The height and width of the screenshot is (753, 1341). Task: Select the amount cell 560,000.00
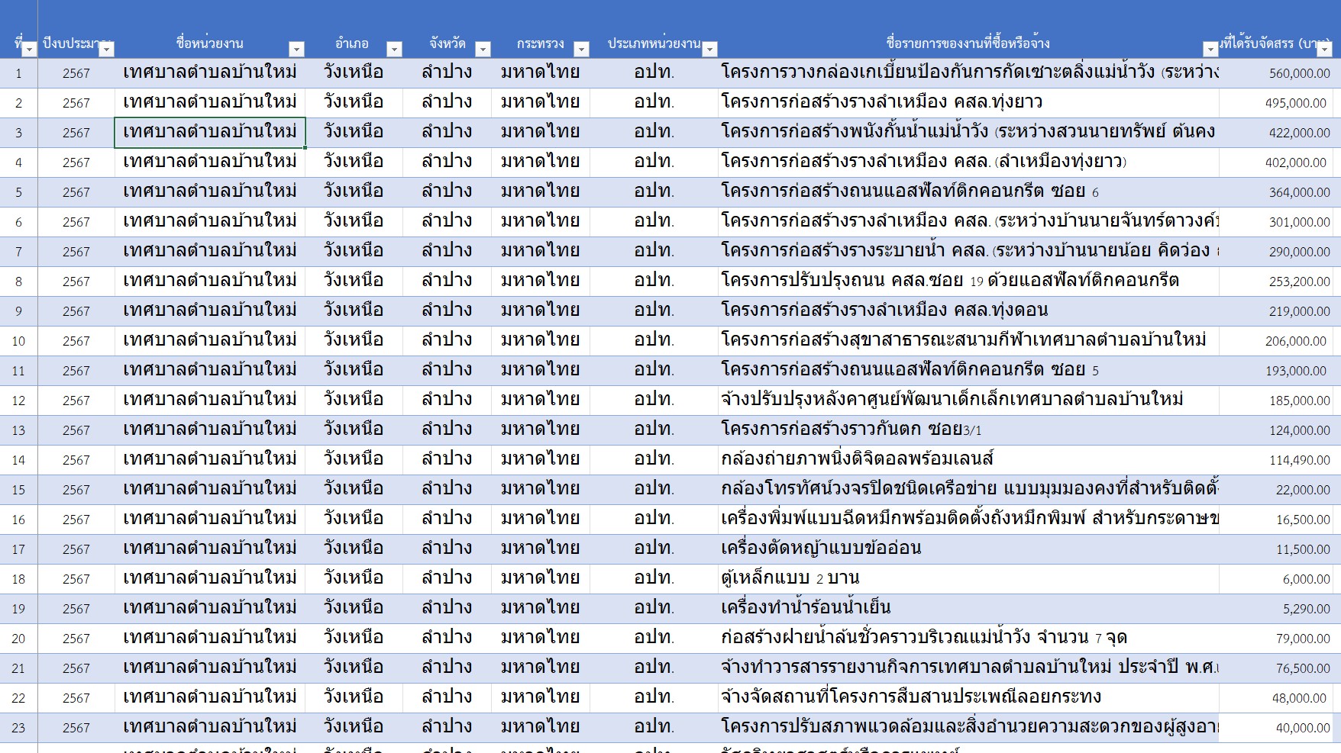tap(1276, 73)
